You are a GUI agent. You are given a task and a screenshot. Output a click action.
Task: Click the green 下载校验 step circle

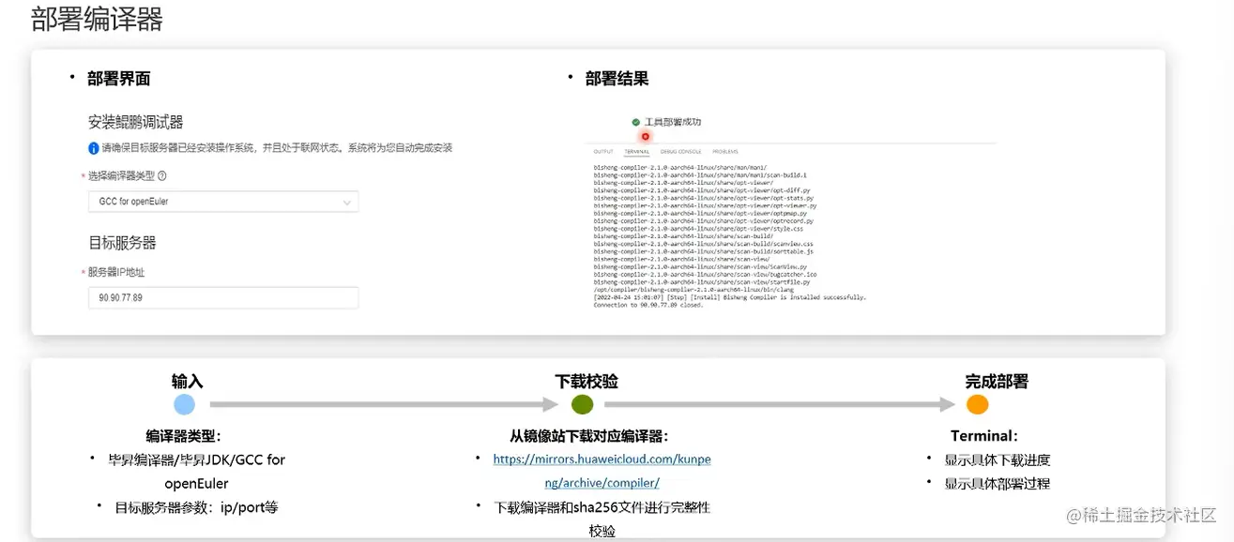pyautogui.click(x=582, y=404)
